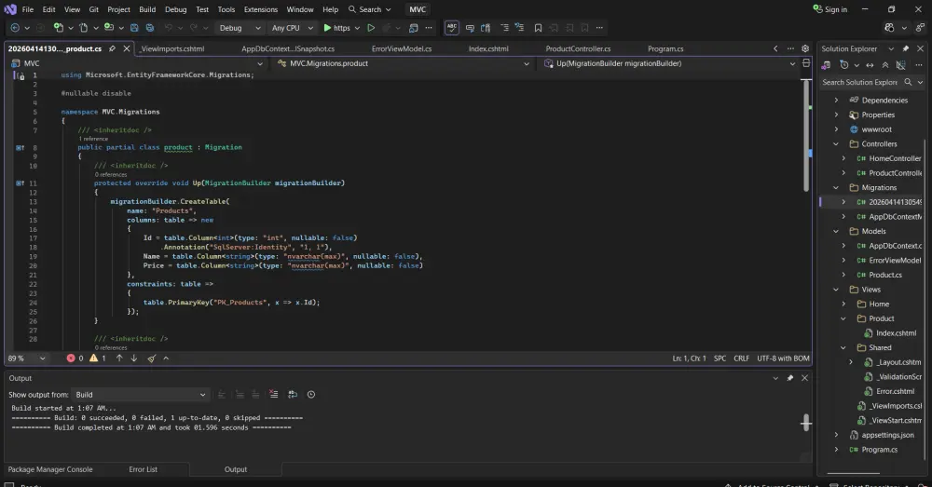Click Sign in button

[x=829, y=9]
